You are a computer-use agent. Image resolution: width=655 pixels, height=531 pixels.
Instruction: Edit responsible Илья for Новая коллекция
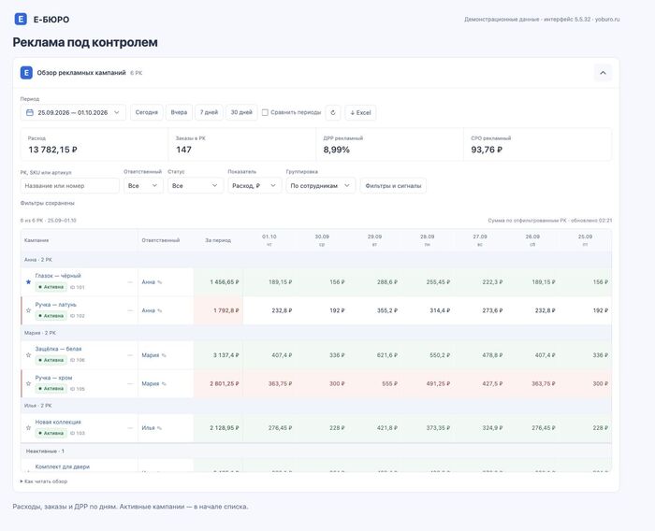(x=159, y=428)
